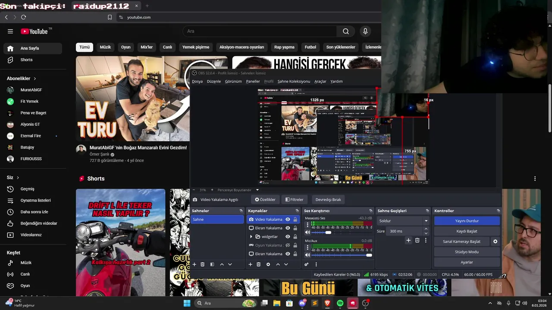
Task: Click the YouTube page vertical scrollbar
Action: tap(549, 108)
